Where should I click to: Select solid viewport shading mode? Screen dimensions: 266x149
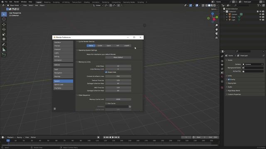209,5
